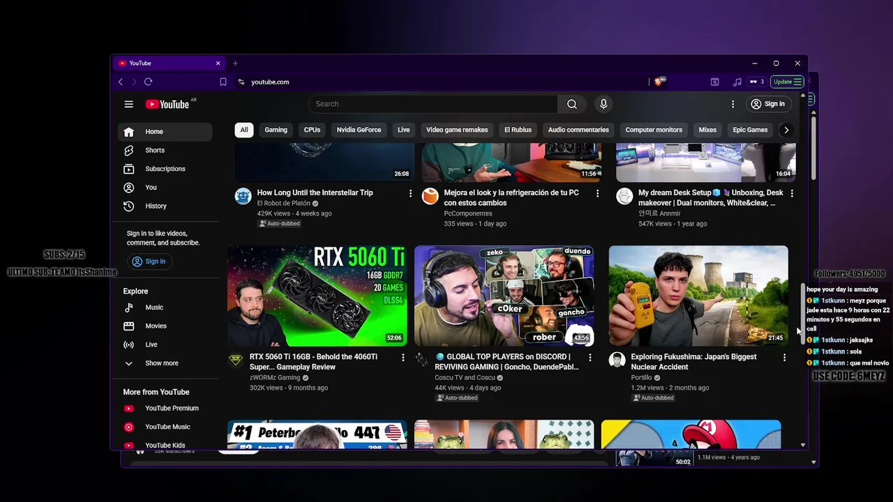893x502 pixels.
Task: Select the Audio commentaries chip
Action: [x=578, y=130]
